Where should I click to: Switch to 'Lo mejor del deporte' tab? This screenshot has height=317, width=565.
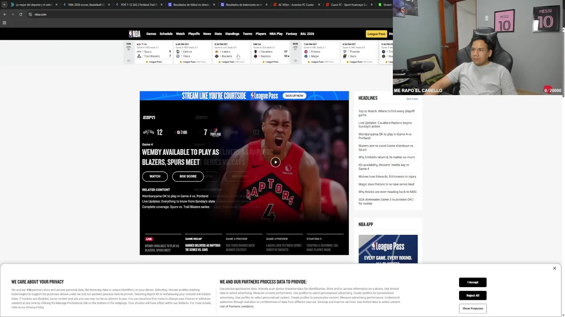pos(34,4)
